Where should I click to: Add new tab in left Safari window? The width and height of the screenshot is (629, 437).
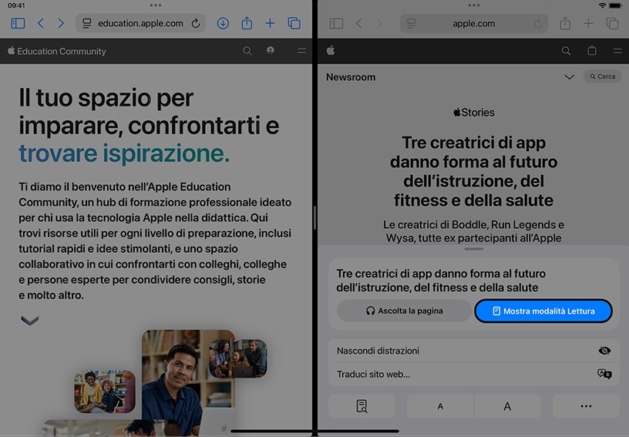point(270,23)
